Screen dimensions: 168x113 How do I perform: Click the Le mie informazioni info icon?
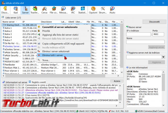pos(127,67)
